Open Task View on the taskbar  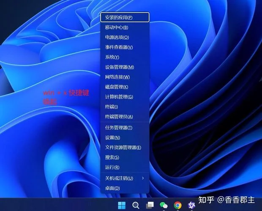pyautogui.click(x=150, y=205)
